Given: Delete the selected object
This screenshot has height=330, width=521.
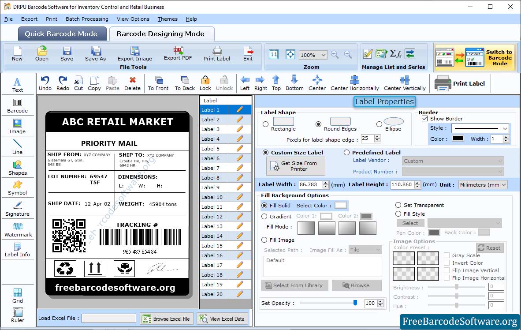Looking at the screenshot, I should [132, 83].
